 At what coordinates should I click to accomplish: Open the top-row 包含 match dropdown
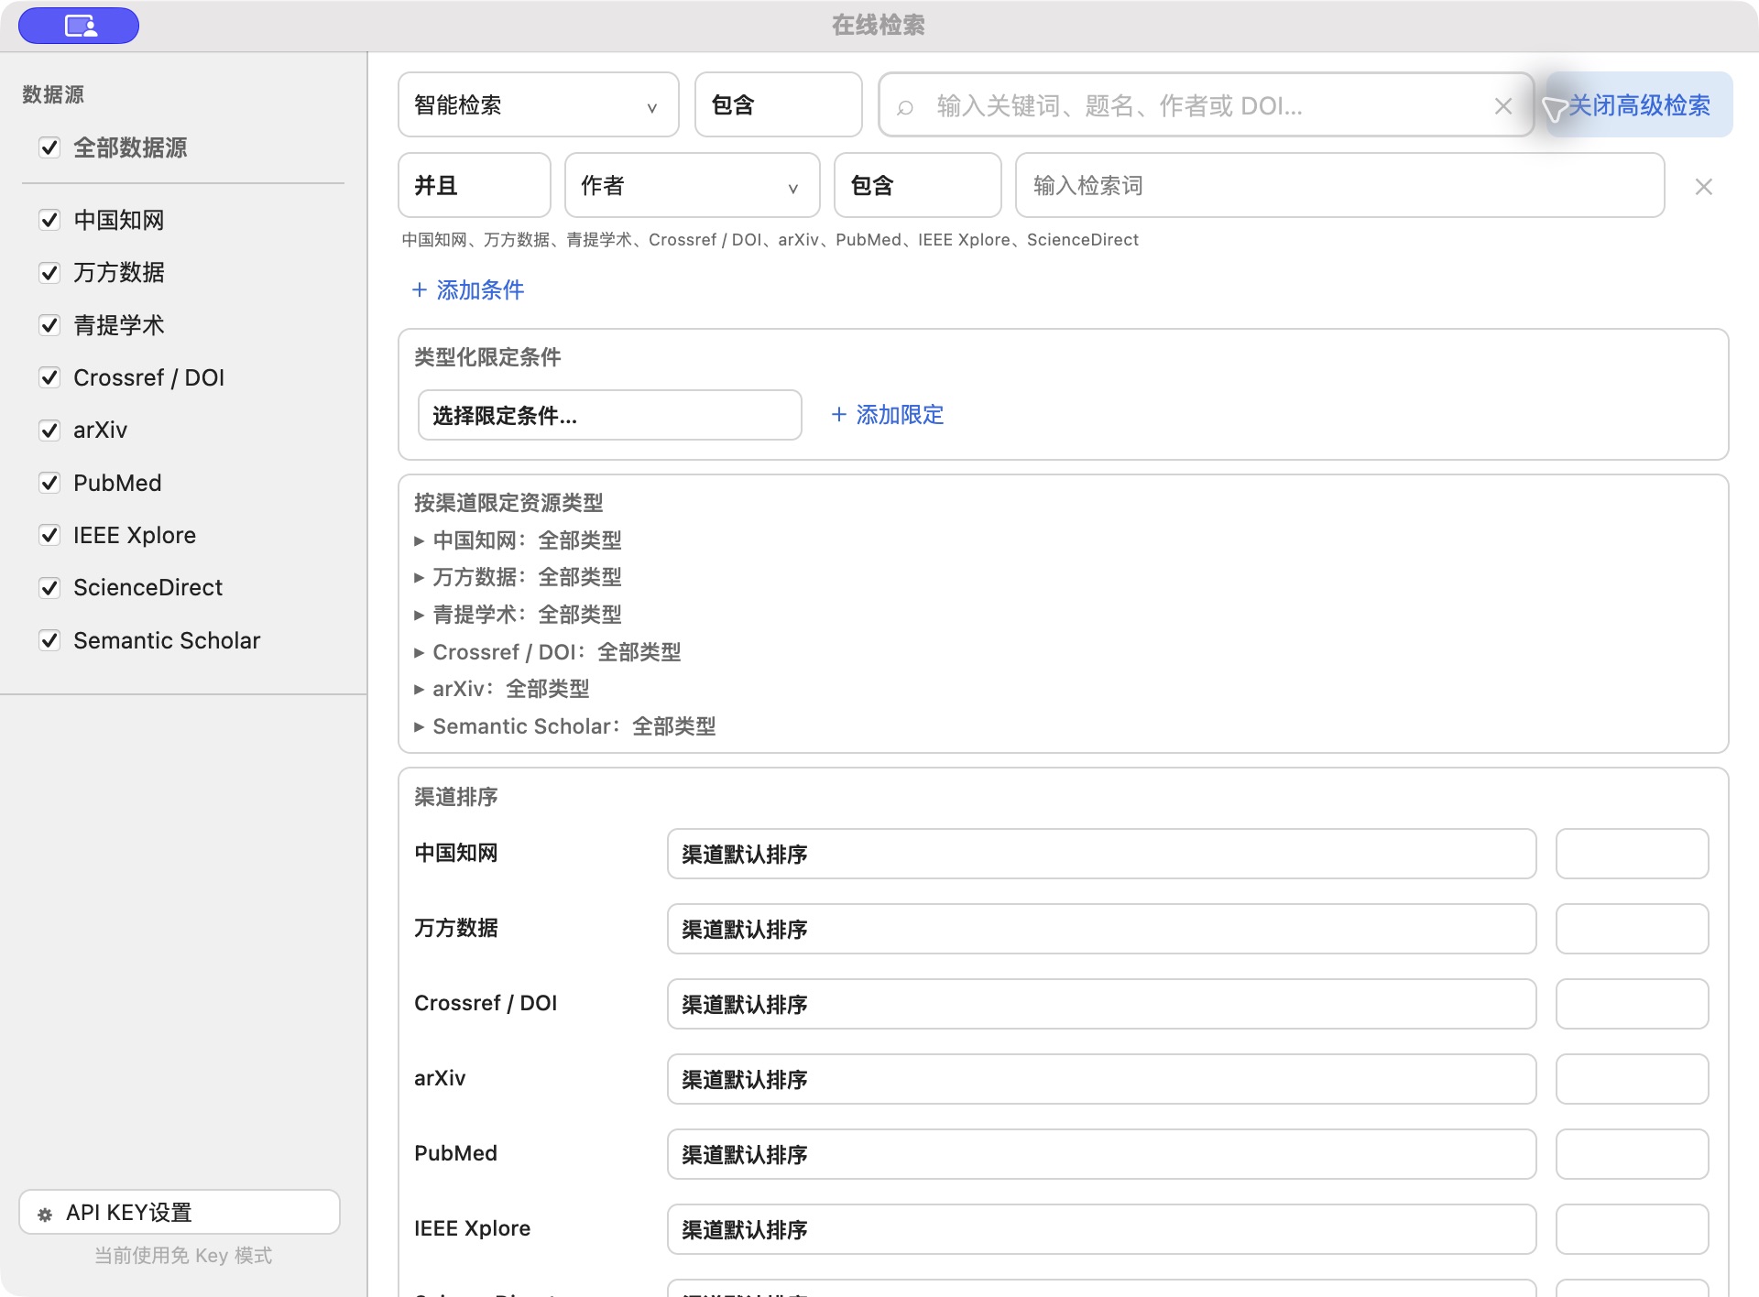coord(779,104)
